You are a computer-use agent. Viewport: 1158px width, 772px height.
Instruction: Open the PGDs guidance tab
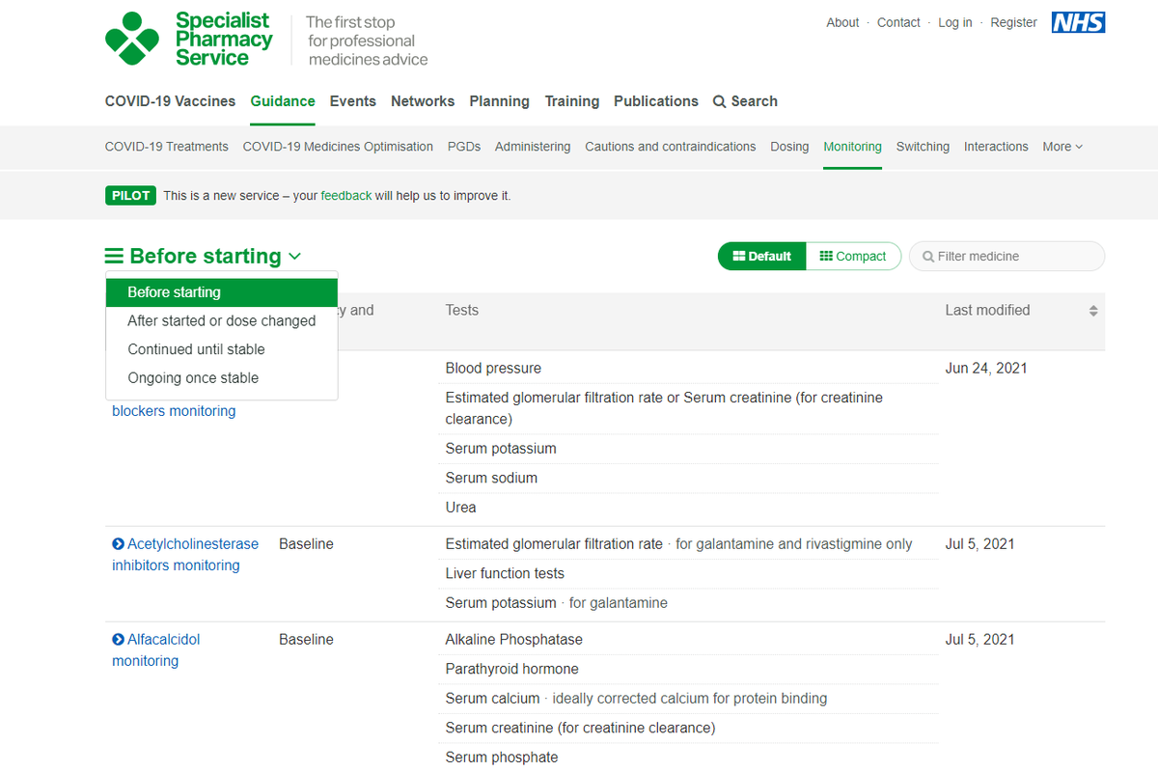[x=464, y=147]
